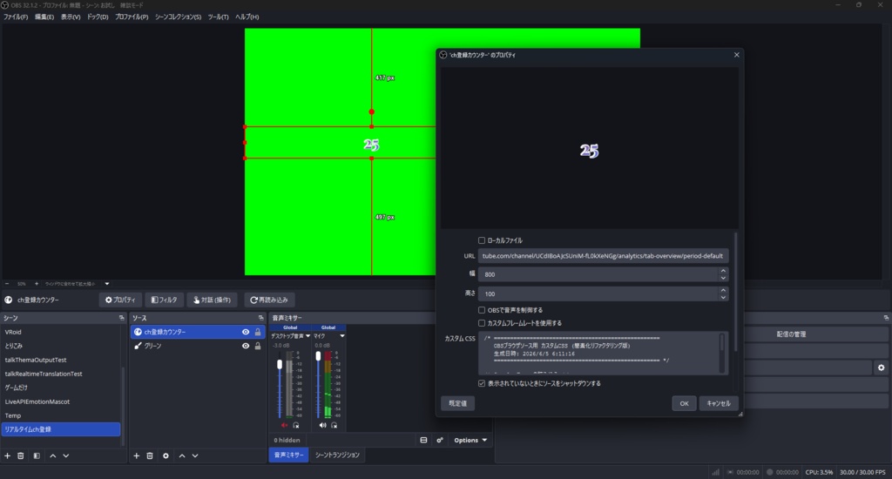Viewport: 892px width, 479px height.
Task: Add a new scene with plus icon
Action: 7,455
